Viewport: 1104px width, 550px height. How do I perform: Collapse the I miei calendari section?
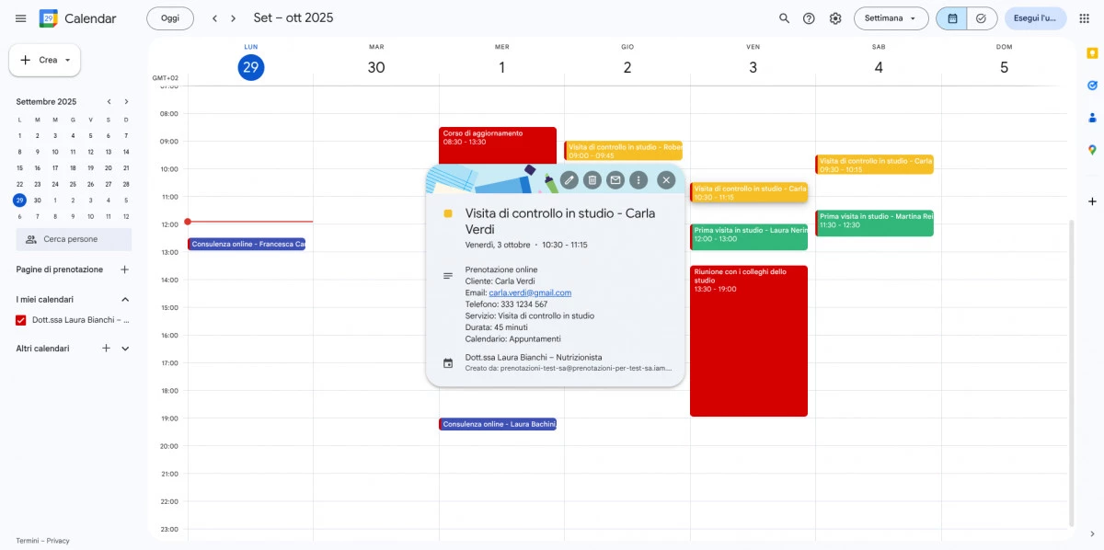click(x=125, y=300)
